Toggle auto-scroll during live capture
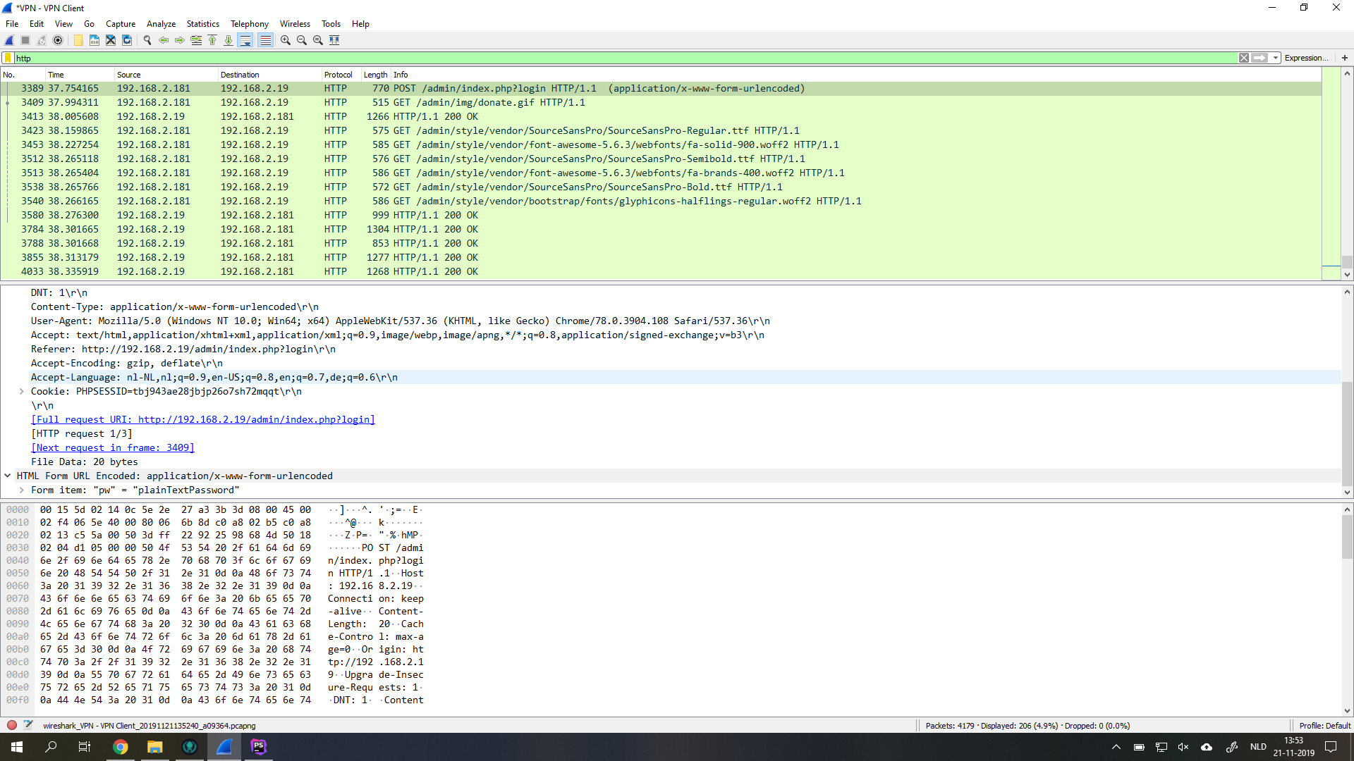 [245, 40]
